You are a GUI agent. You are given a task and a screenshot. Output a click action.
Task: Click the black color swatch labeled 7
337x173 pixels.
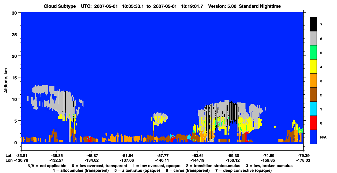[x=313, y=25]
